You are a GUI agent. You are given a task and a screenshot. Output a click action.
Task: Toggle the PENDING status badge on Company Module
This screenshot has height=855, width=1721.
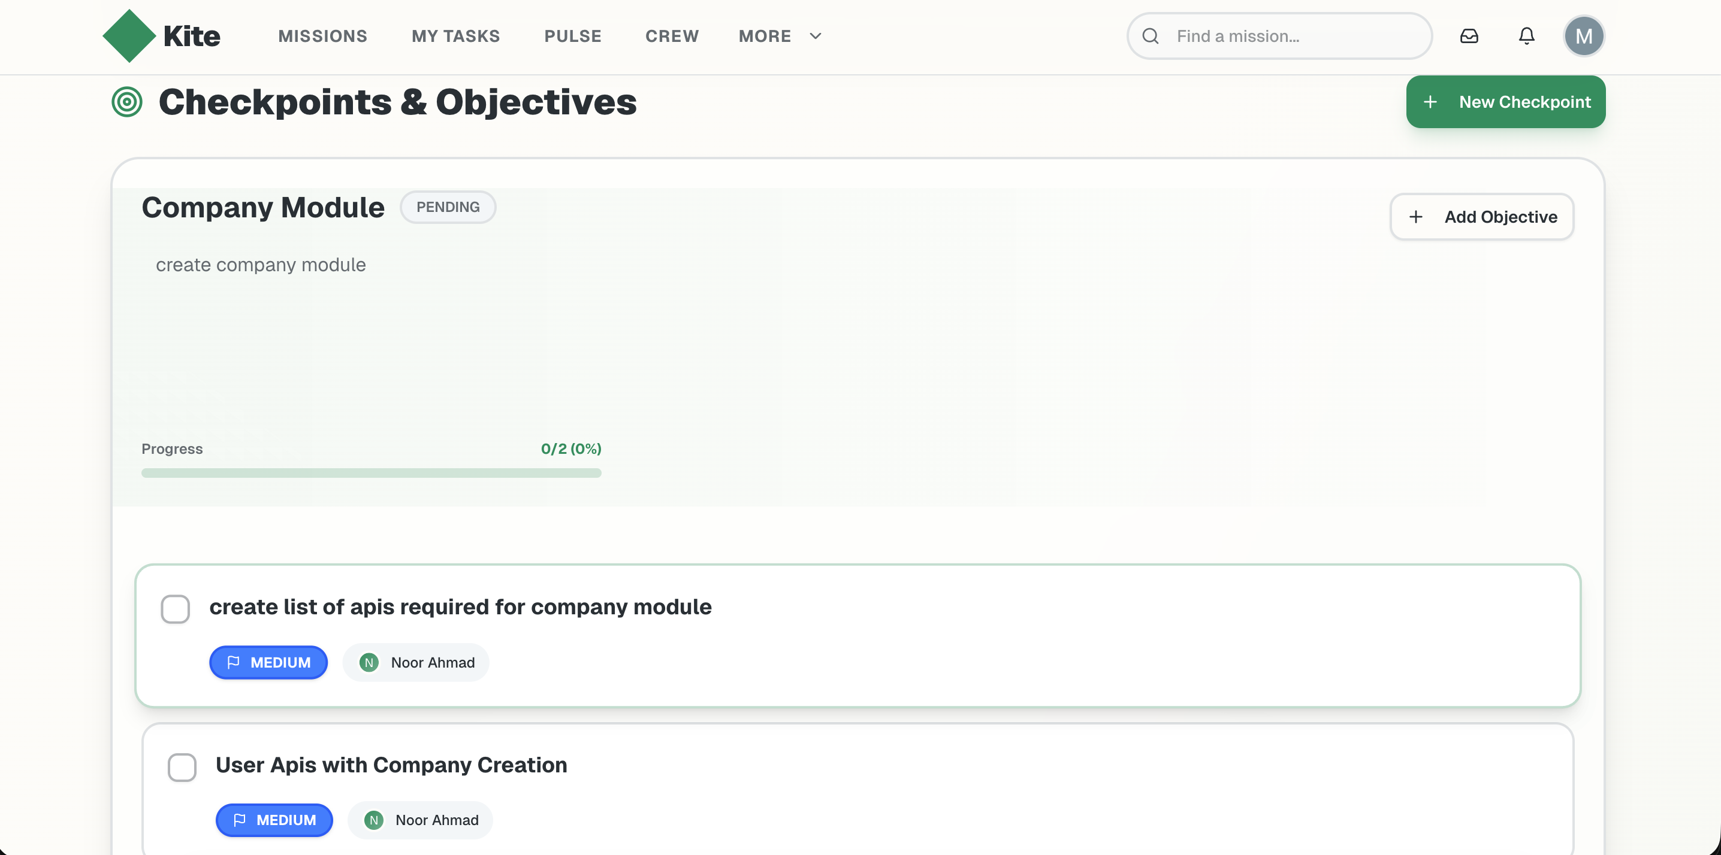click(x=448, y=207)
